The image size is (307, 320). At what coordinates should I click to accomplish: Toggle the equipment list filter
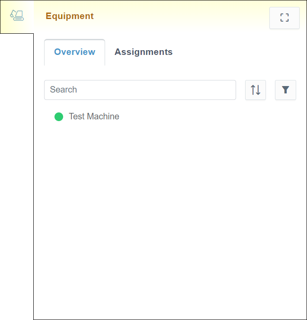[285, 90]
